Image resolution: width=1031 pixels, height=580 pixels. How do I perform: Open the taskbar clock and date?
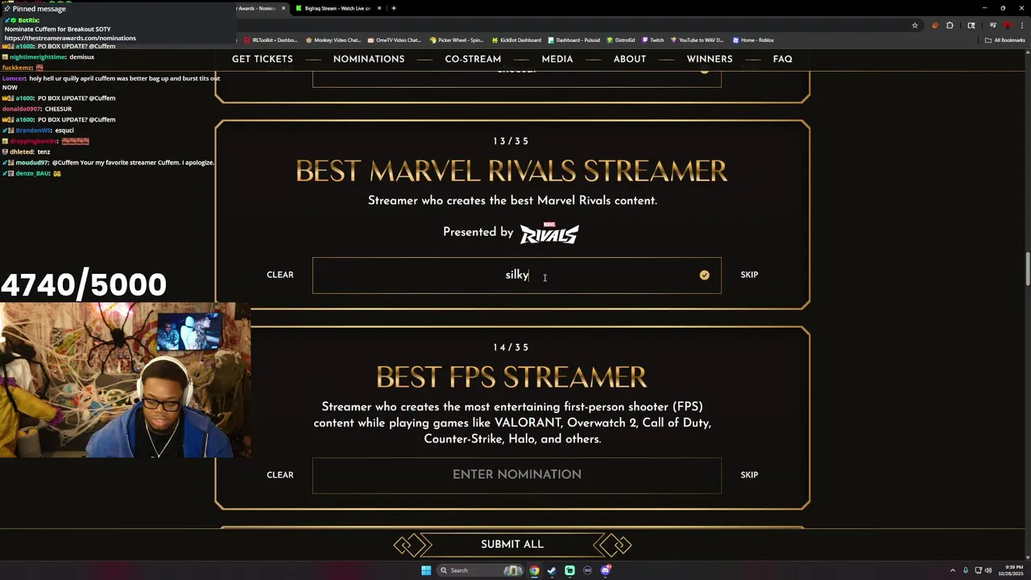tap(1012, 570)
